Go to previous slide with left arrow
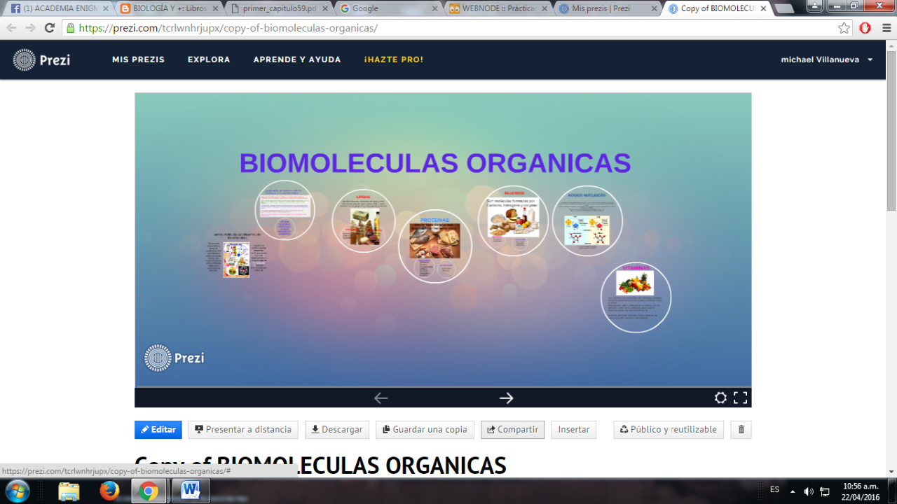897x504 pixels. tap(381, 398)
